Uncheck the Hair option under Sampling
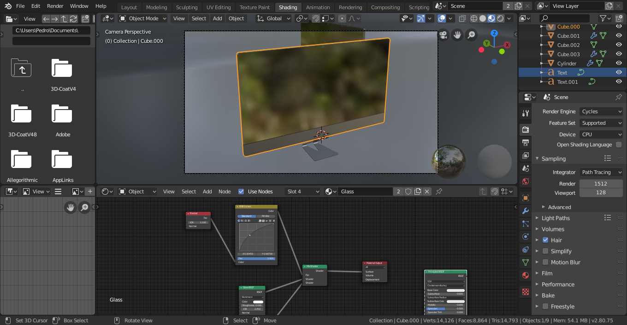Viewport: 627px width, 325px height. [545, 240]
